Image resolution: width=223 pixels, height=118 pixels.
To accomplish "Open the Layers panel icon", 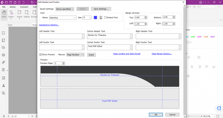I will [x=3, y=55].
